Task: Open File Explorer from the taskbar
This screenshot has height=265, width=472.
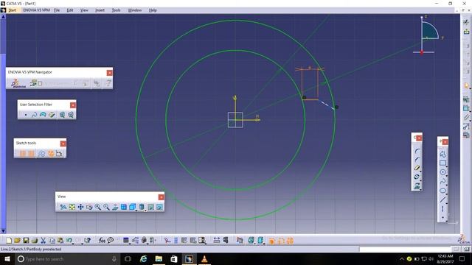Action: (x=159, y=258)
